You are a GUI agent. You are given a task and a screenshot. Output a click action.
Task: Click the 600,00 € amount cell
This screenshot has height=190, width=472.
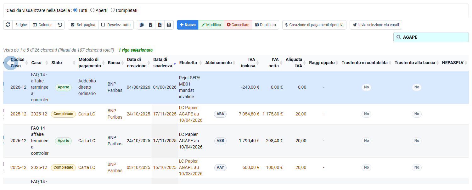click(x=251, y=167)
